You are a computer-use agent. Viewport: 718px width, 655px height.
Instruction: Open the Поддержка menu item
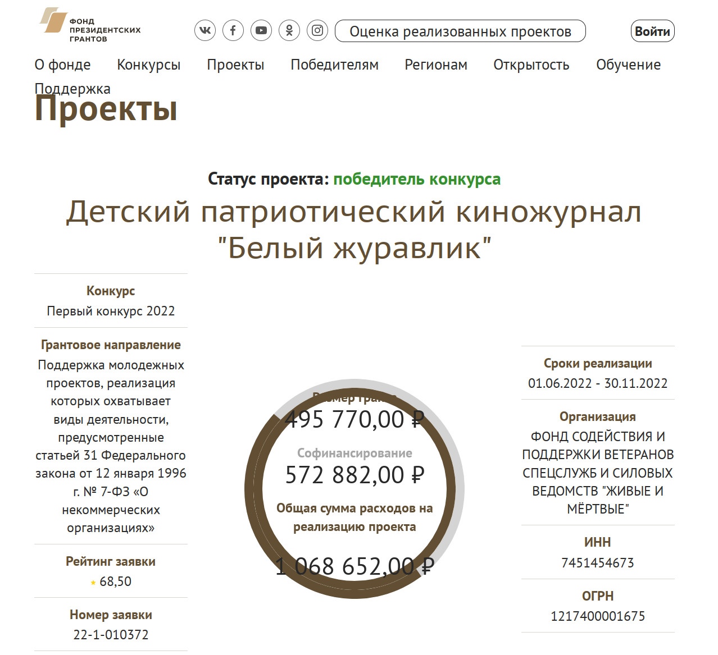coord(72,89)
